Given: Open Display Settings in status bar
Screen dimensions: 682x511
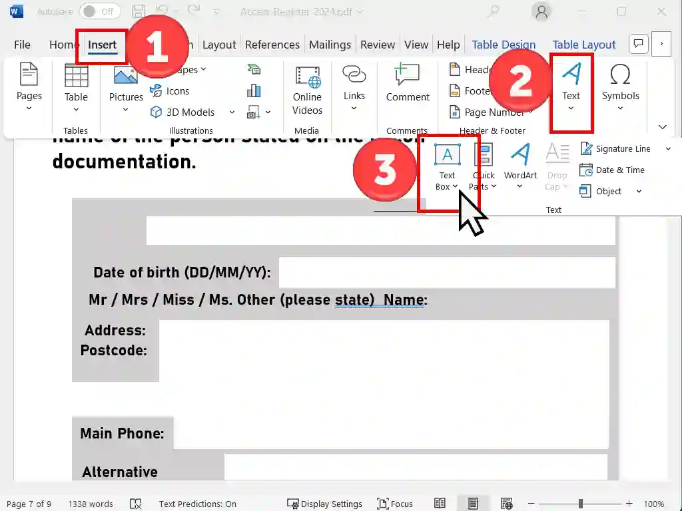Looking at the screenshot, I should point(325,504).
